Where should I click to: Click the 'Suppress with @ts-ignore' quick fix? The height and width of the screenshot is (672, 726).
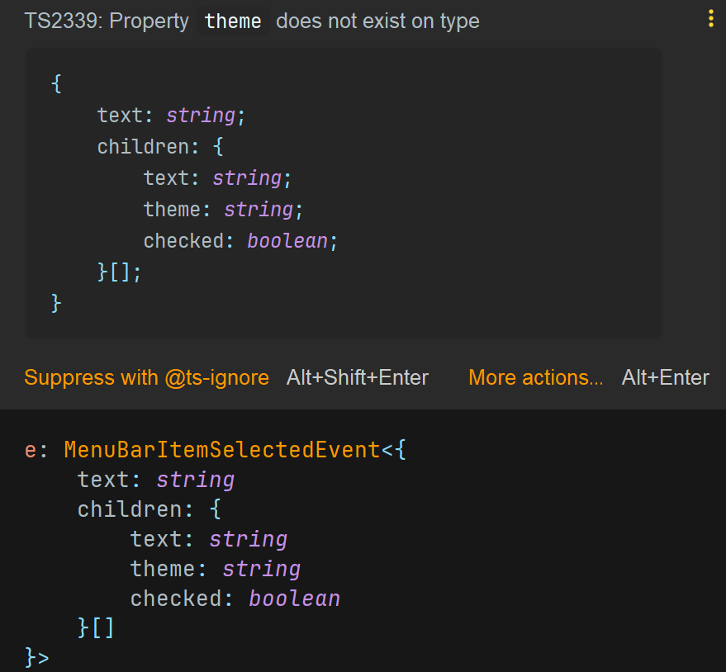(x=146, y=378)
